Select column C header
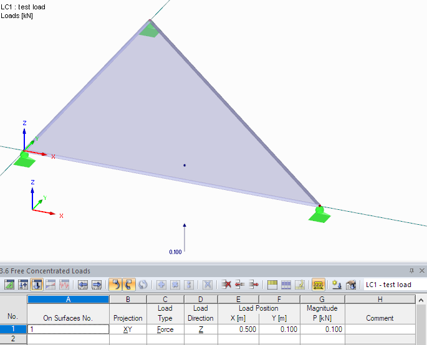This screenshot has height=345, width=427. (x=165, y=300)
